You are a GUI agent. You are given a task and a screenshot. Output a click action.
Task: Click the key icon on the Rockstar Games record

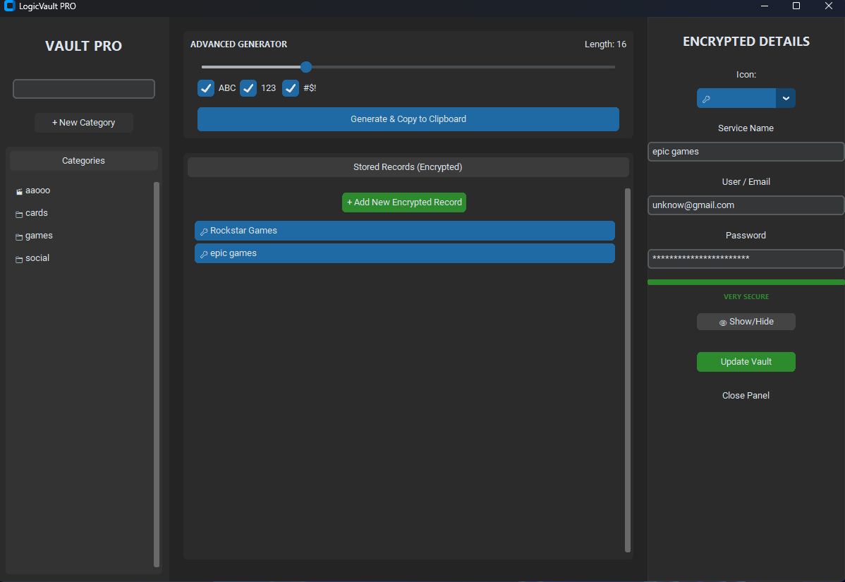[205, 231]
